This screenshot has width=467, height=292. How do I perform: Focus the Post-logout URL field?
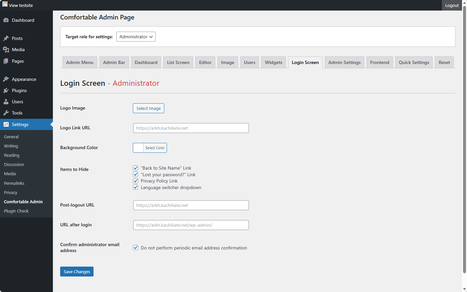tap(191, 205)
